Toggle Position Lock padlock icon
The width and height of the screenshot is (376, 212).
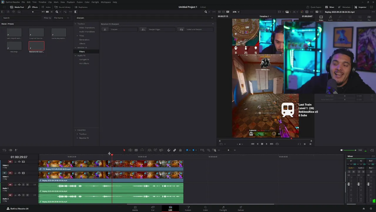(180, 150)
